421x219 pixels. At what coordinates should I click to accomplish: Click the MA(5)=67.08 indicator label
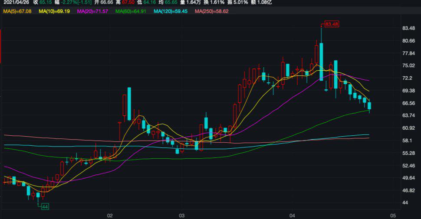18,10
